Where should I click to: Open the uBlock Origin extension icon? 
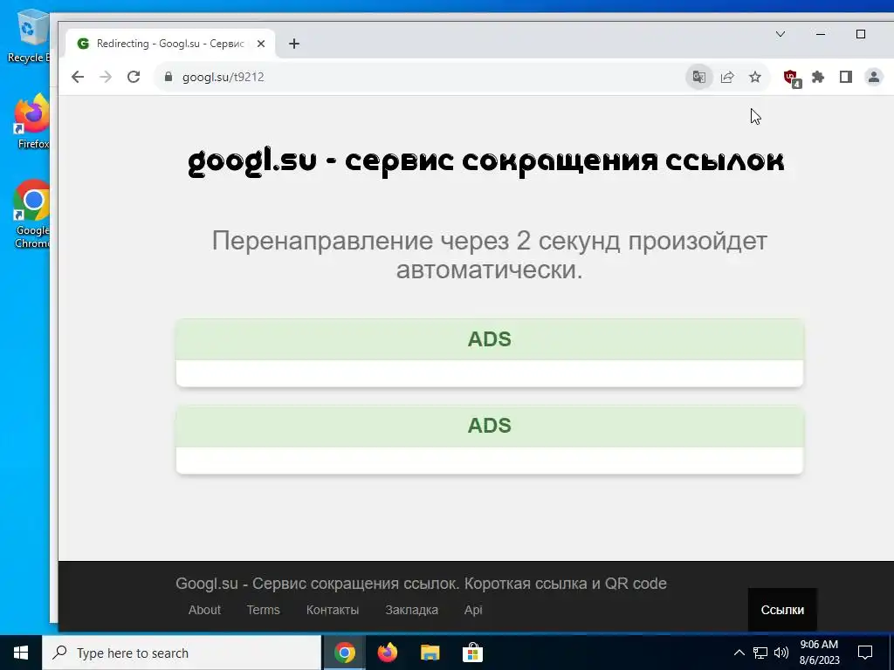[791, 78]
